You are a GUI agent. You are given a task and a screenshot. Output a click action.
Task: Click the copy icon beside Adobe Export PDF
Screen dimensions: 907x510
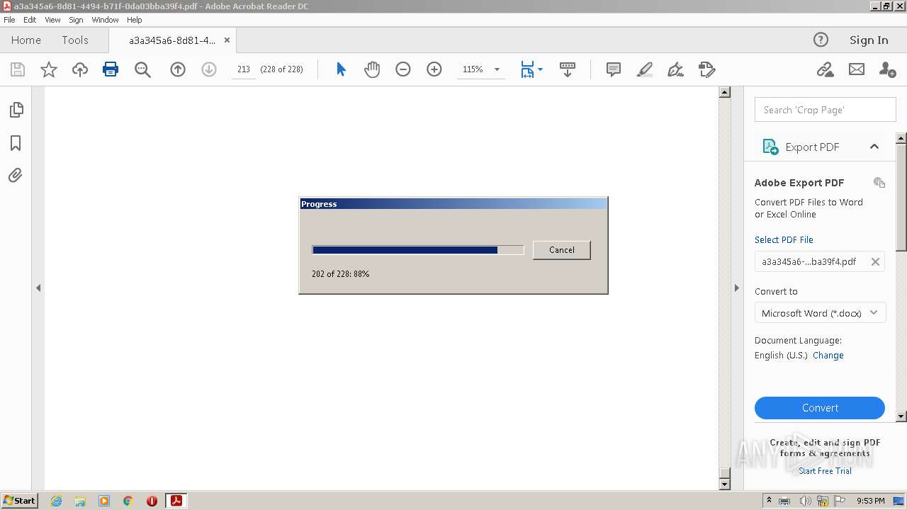click(879, 183)
